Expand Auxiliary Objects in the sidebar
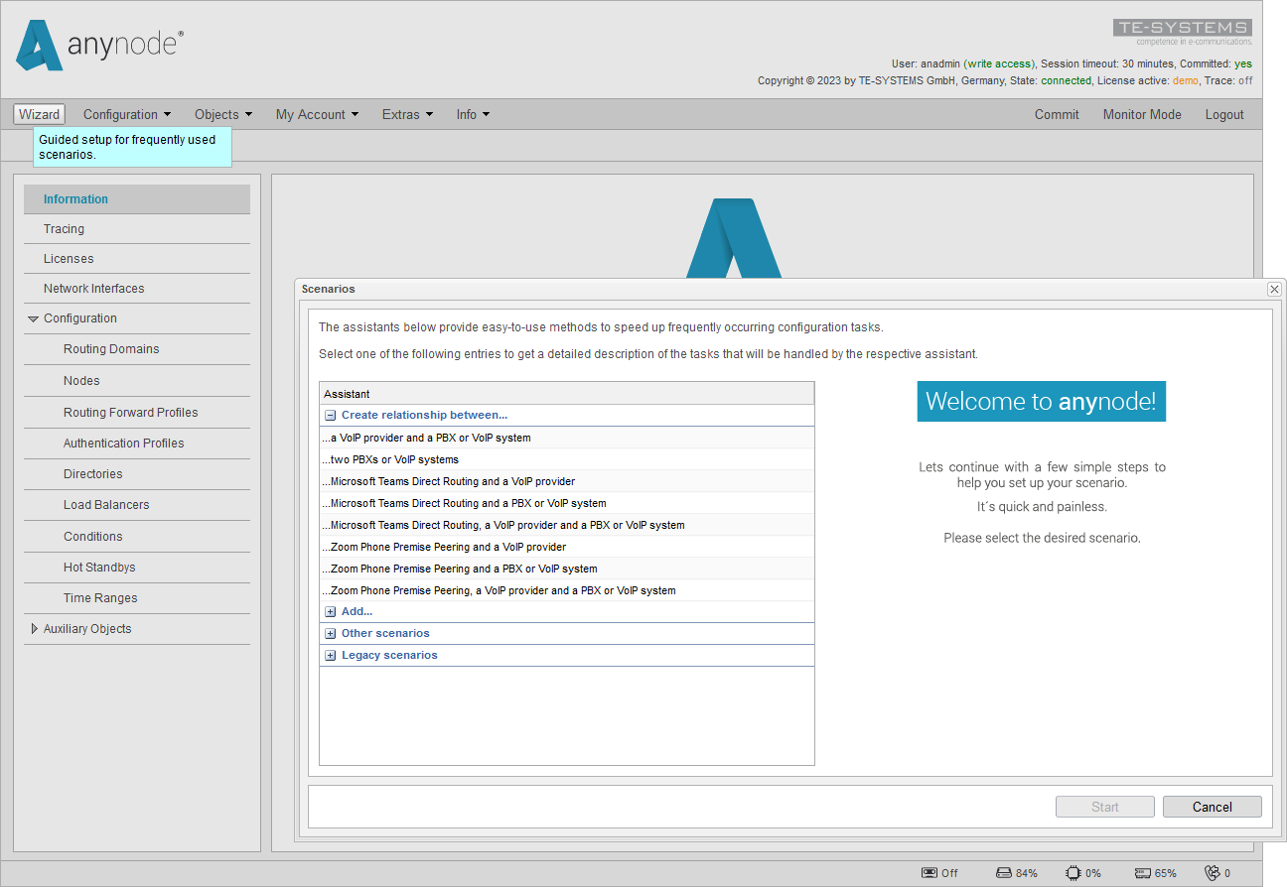This screenshot has height=887, width=1287. 34,629
